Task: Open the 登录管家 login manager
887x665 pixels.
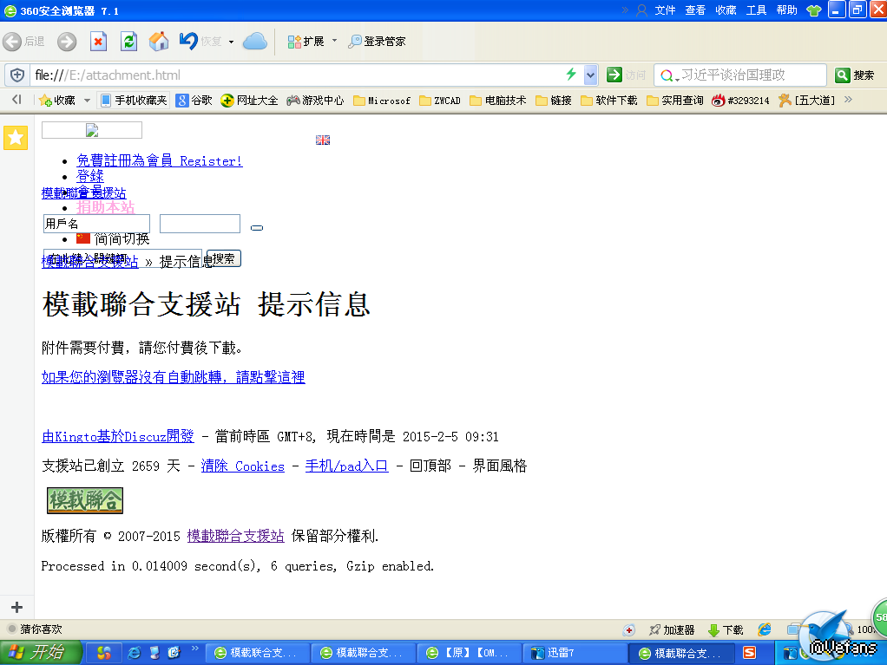Action: pyautogui.click(x=377, y=42)
